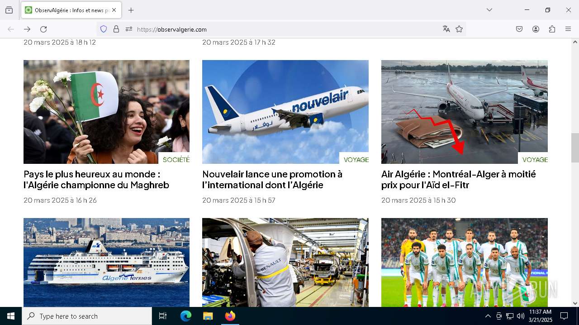
Task: Click taskbar search box
Action: pos(87,316)
